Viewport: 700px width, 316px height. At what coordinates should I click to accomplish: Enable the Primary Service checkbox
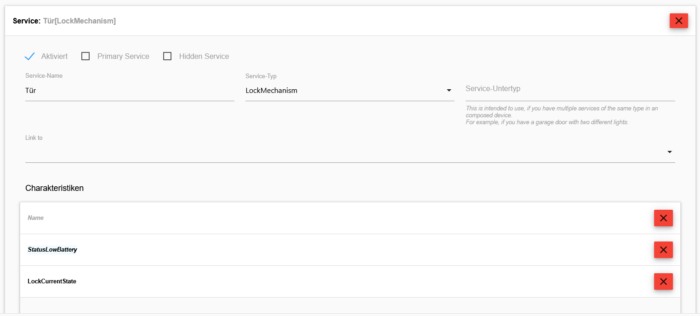85,56
